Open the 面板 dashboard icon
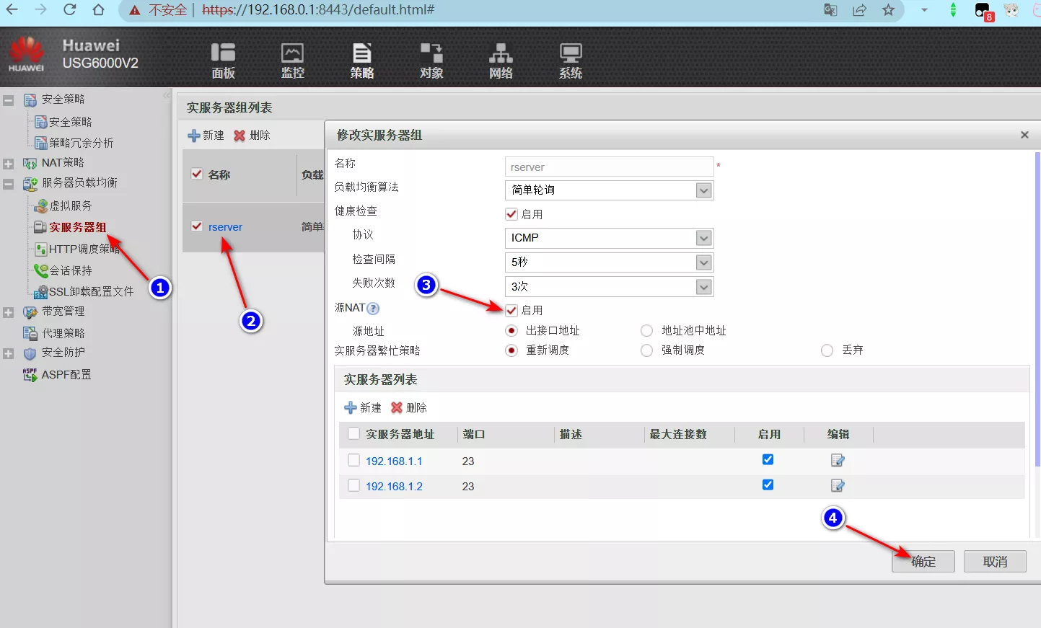This screenshot has width=1041, height=628. pyautogui.click(x=223, y=60)
